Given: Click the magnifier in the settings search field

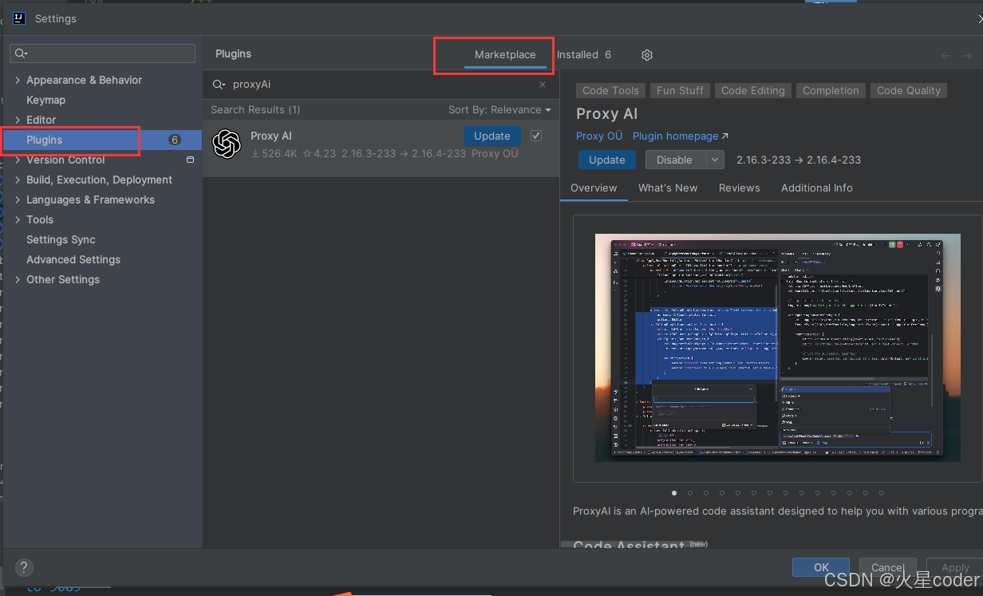Looking at the screenshot, I should (20, 53).
